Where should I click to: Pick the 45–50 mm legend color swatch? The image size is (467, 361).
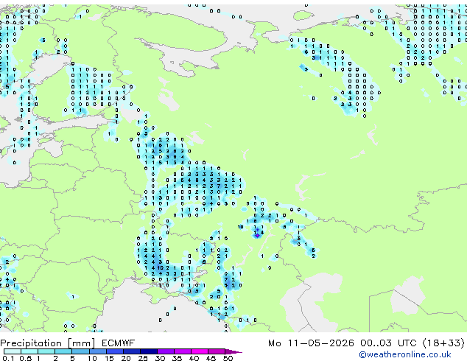point(217,351)
